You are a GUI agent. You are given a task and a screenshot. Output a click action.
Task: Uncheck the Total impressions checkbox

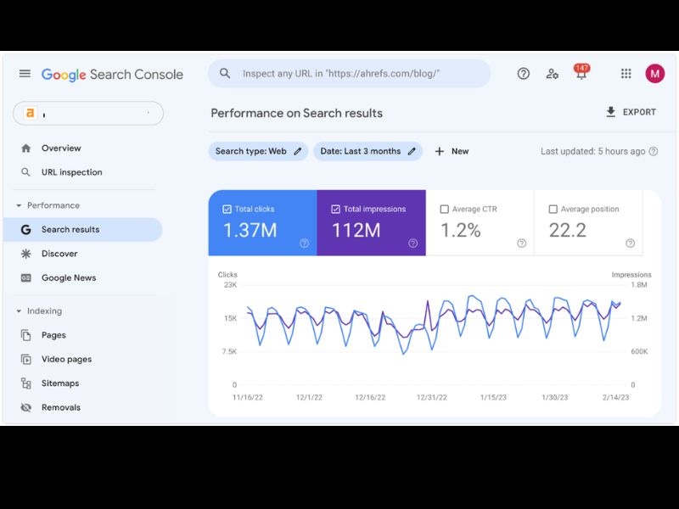(335, 209)
